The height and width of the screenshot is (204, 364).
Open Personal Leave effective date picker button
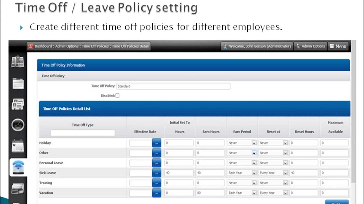pos(156,163)
